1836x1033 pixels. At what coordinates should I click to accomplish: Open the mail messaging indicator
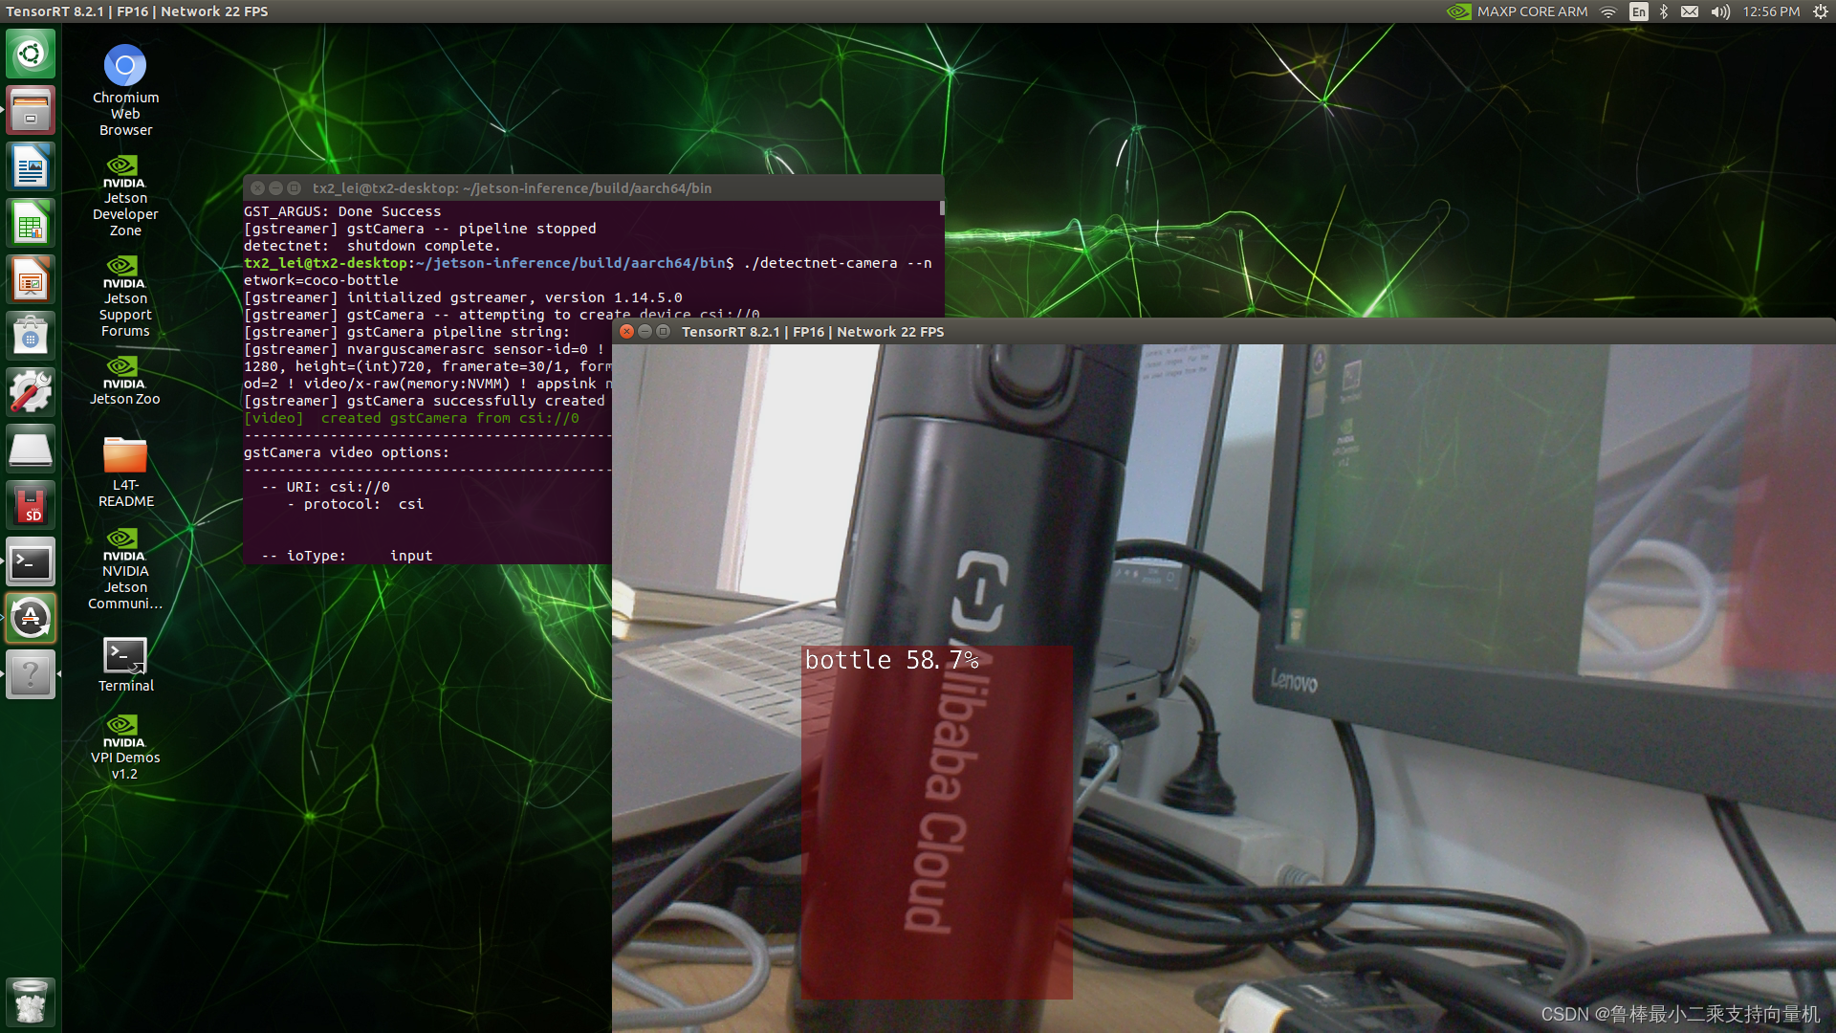coord(1690,11)
